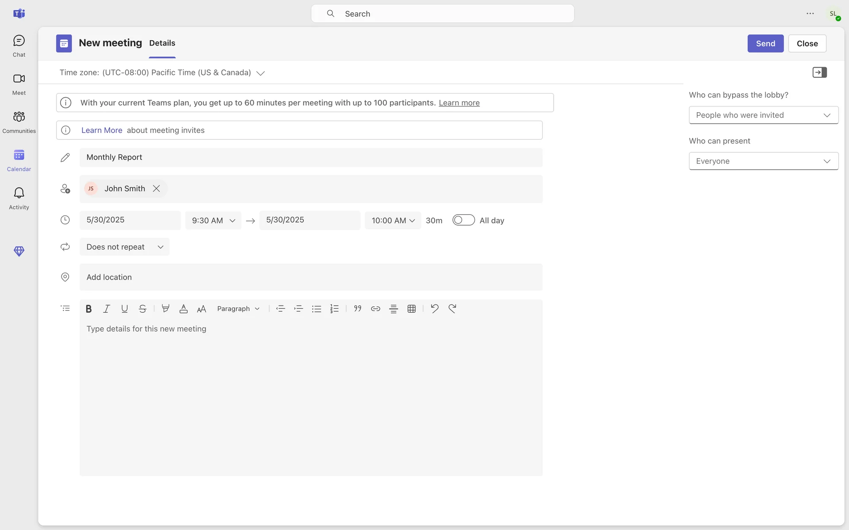Click the Bold formatting icon

pos(88,309)
